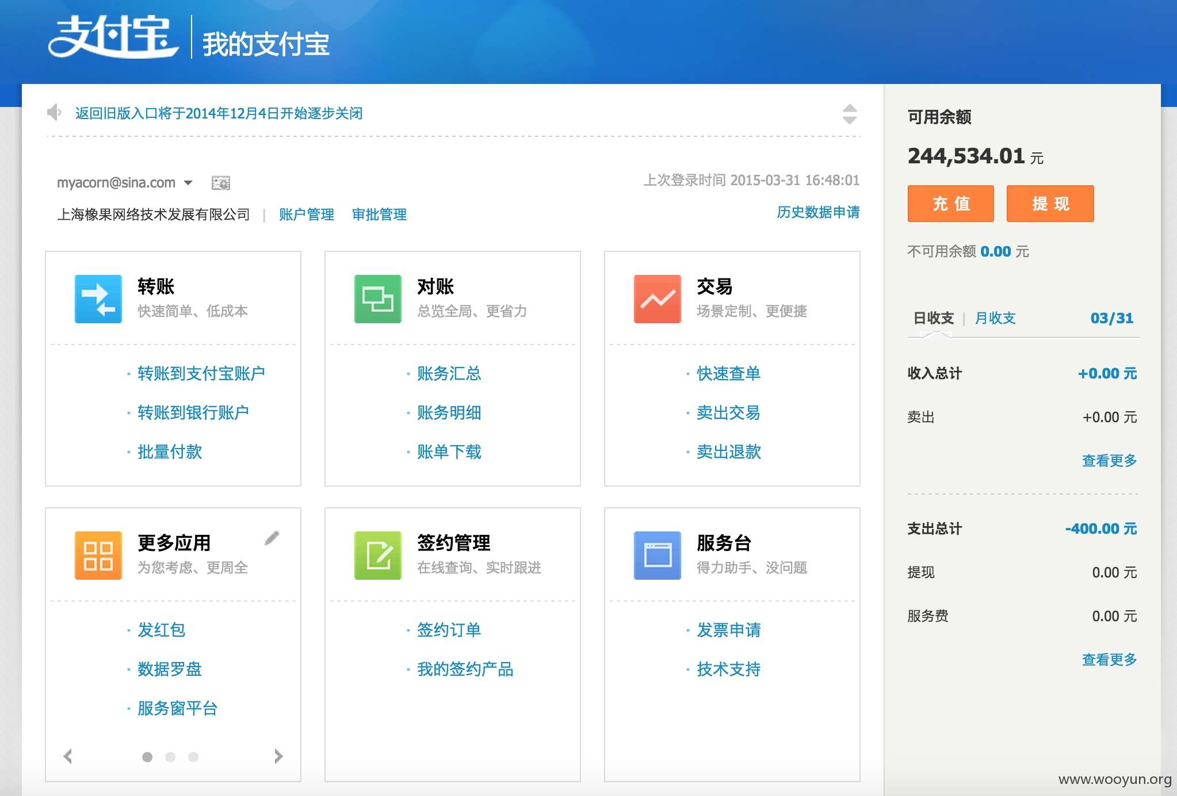Click the +0.00 元 income total
The width and height of the screenshot is (1177, 796).
click(x=1107, y=373)
